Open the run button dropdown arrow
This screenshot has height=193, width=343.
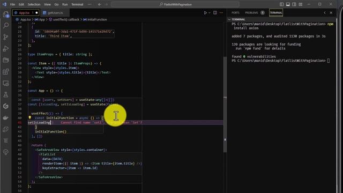(x=210, y=13)
